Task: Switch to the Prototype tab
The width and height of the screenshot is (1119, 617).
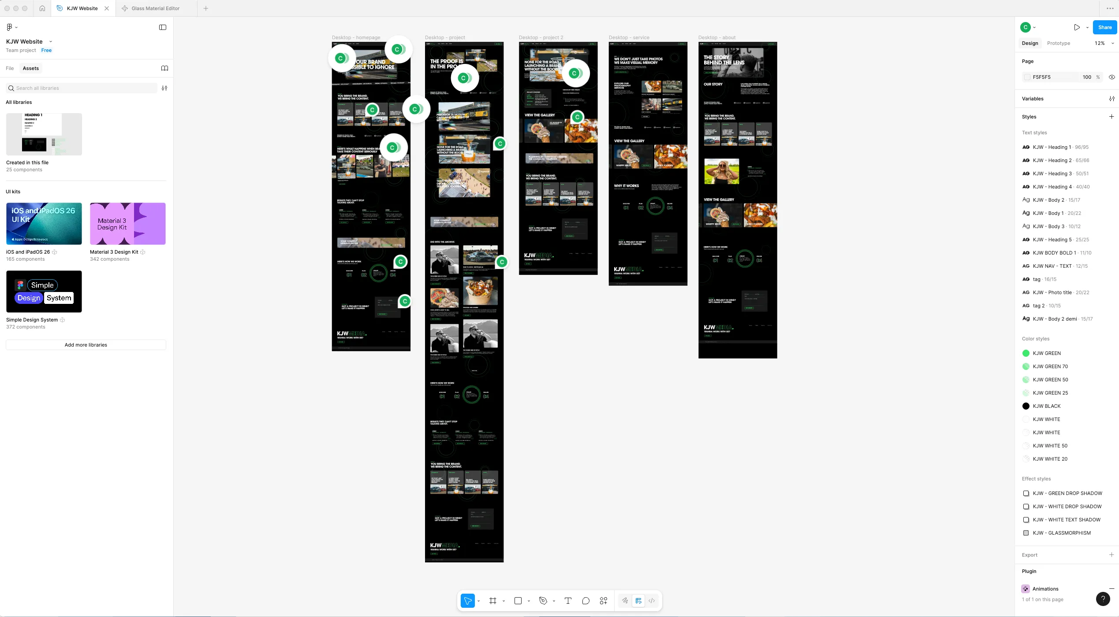Action: [x=1058, y=43]
